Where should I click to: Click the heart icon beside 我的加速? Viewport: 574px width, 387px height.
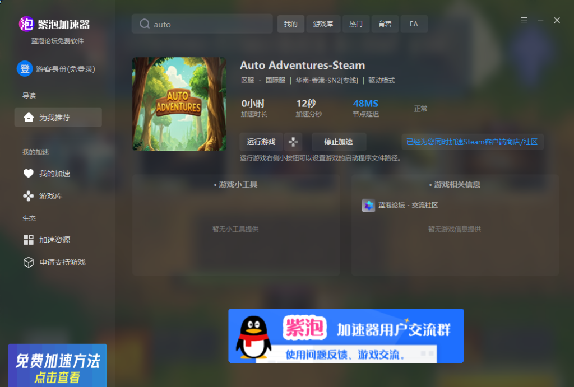pyautogui.click(x=29, y=174)
